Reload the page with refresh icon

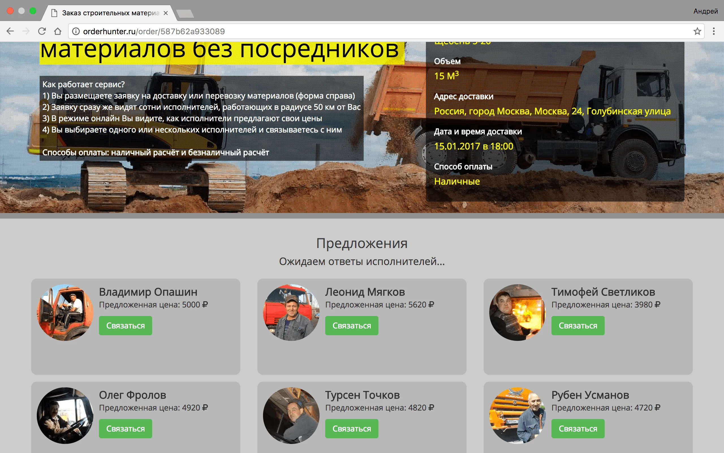point(42,31)
